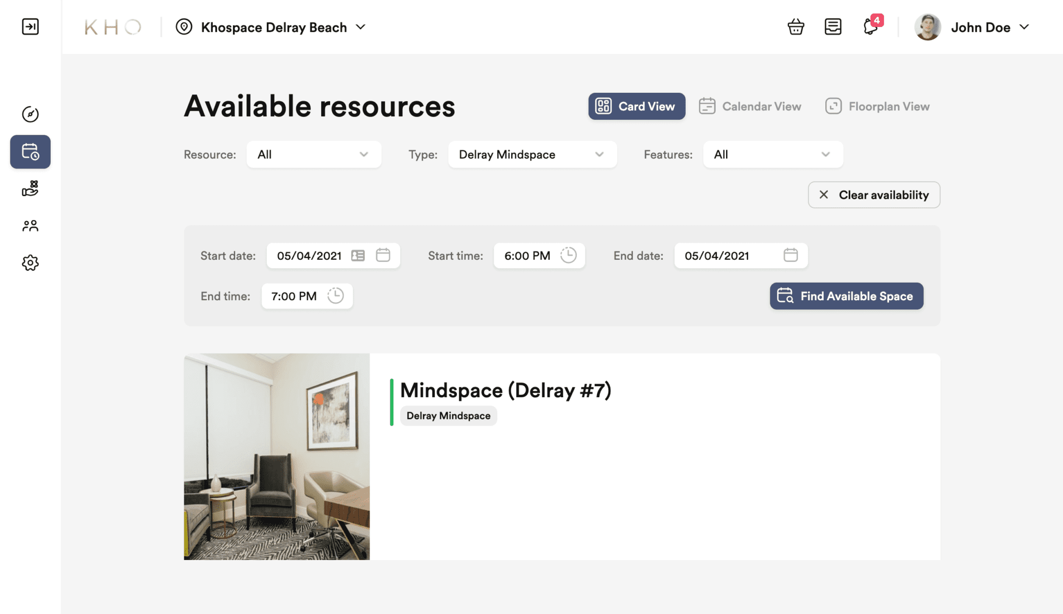Open the Type dropdown showing Delray Mindspace
Viewport: 1063px width, 614px height.
point(532,155)
